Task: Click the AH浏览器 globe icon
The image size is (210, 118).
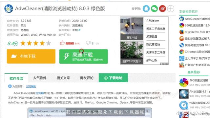Action: [184, 94]
